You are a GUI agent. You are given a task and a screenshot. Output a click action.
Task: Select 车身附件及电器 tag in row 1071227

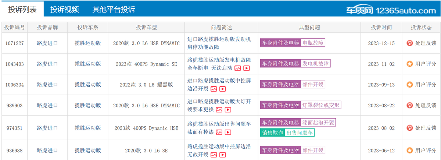click(280, 43)
